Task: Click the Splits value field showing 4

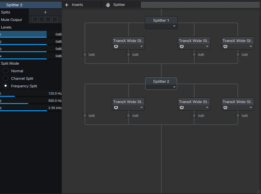Action: 45,12
